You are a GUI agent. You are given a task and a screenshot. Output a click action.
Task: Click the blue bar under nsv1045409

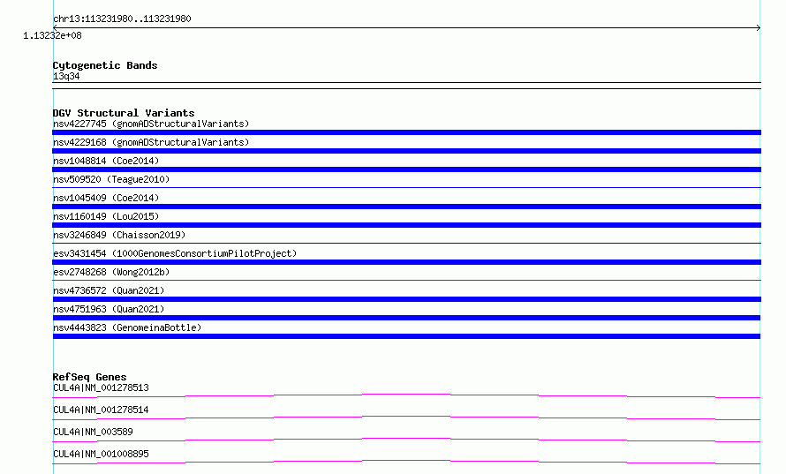pos(406,207)
